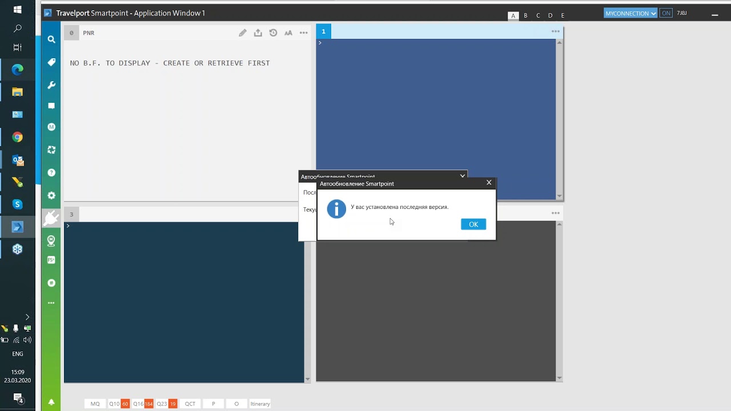Viewport: 731px width, 411px height.
Task: Click the 'У вас установлена последняя версия' message
Action: 400,207
